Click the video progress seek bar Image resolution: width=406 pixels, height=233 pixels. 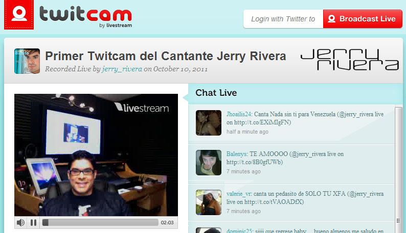tap(100, 222)
